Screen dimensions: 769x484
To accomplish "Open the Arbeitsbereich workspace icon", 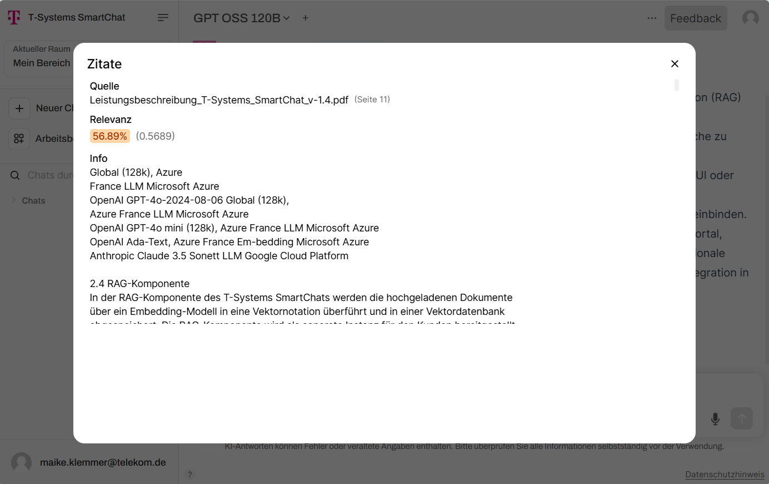I will [19, 139].
